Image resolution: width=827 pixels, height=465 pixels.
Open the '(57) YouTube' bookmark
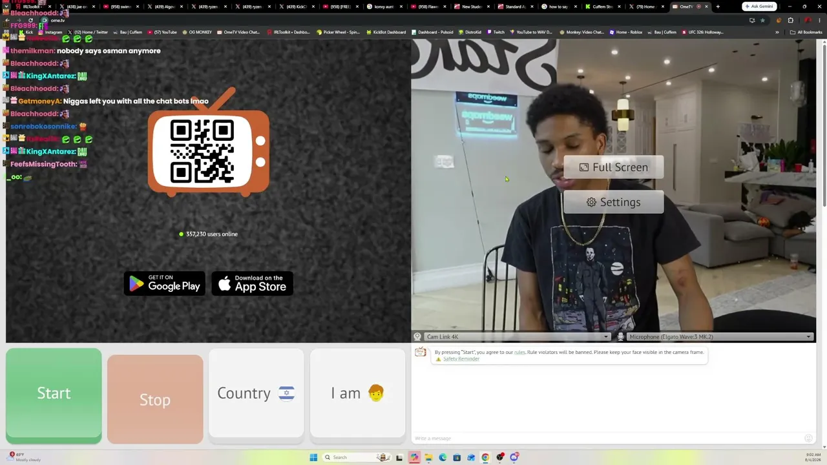pos(162,32)
